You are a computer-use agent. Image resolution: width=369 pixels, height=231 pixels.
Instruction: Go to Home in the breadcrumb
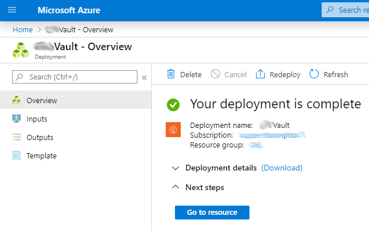tap(23, 29)
